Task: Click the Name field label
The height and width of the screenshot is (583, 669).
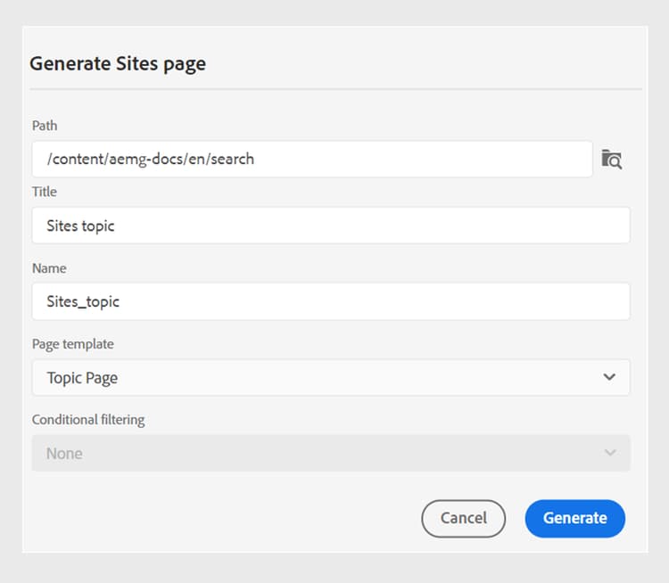Action: click(49, 267)
